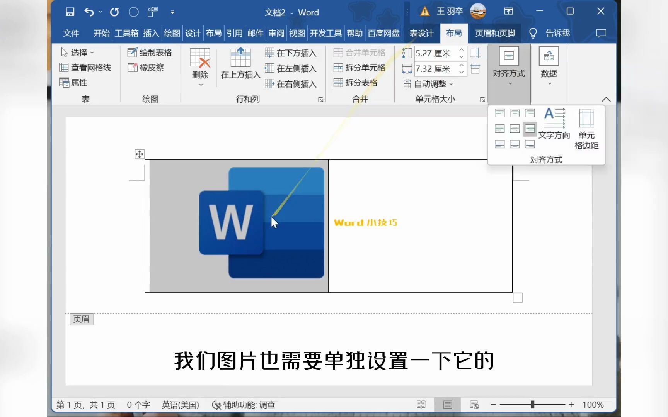The width and height of the screenshot is (668, 417).
Task: Switch to the 开始 tab
Action: pos(101,33)
